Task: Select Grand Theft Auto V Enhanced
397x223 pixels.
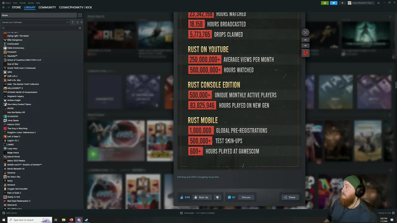Action: click(x=21, y=68)
